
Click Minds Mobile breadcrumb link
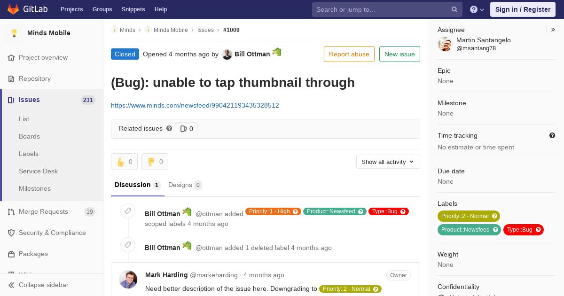pyautogui.click(x=171, y=30)
